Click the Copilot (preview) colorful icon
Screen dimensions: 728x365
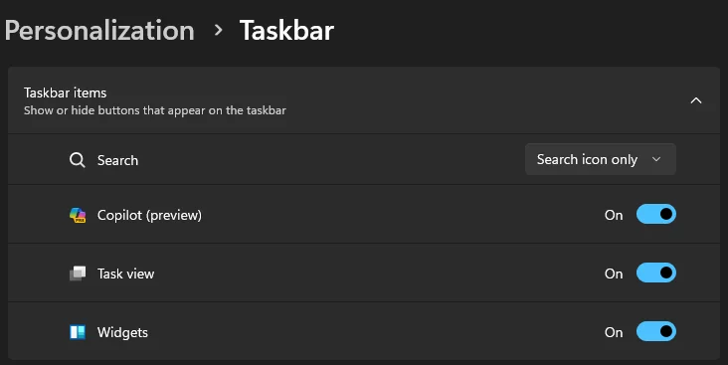[x=78, y=215]
